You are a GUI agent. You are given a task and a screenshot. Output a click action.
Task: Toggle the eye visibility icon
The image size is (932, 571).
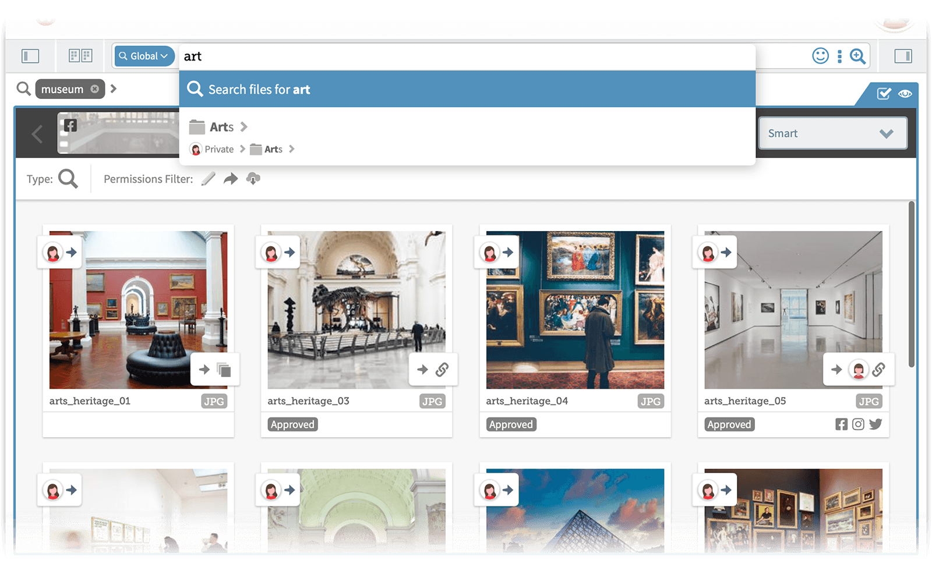905,94
